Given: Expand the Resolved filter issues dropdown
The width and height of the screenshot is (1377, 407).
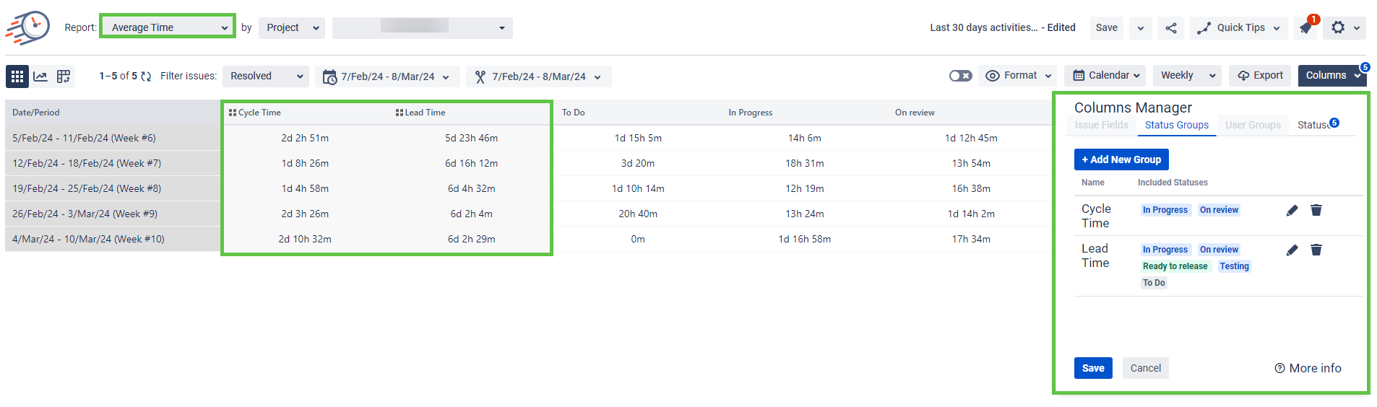Looking at the screenshot, I should 265,76.
